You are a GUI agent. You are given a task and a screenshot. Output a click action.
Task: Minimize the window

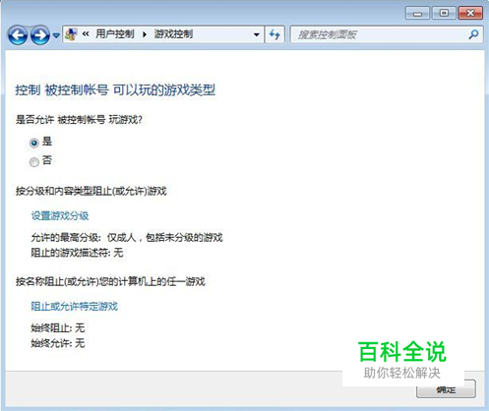[417, 14]
